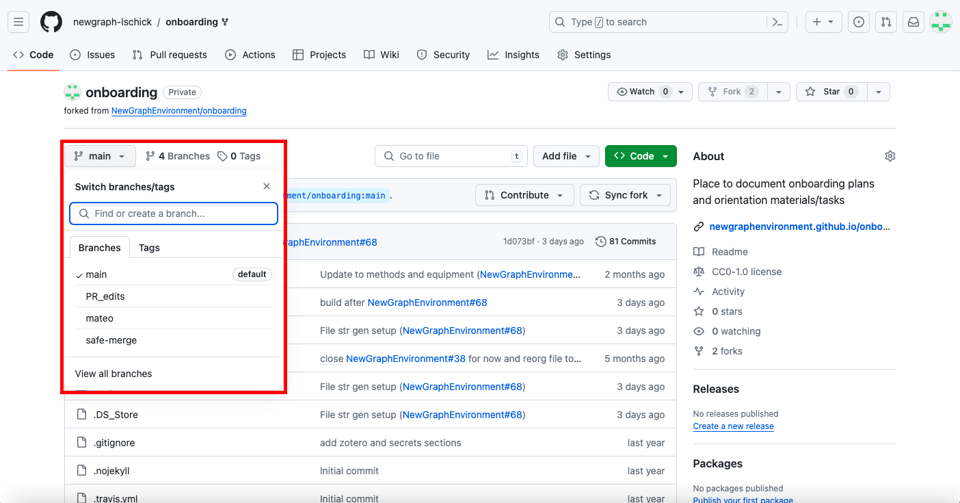Open the Insights tab

click(514, 55)
